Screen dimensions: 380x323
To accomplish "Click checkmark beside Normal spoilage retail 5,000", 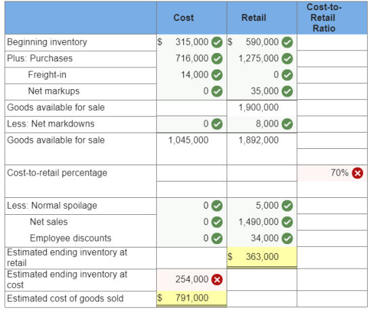I will click(287, 206).
